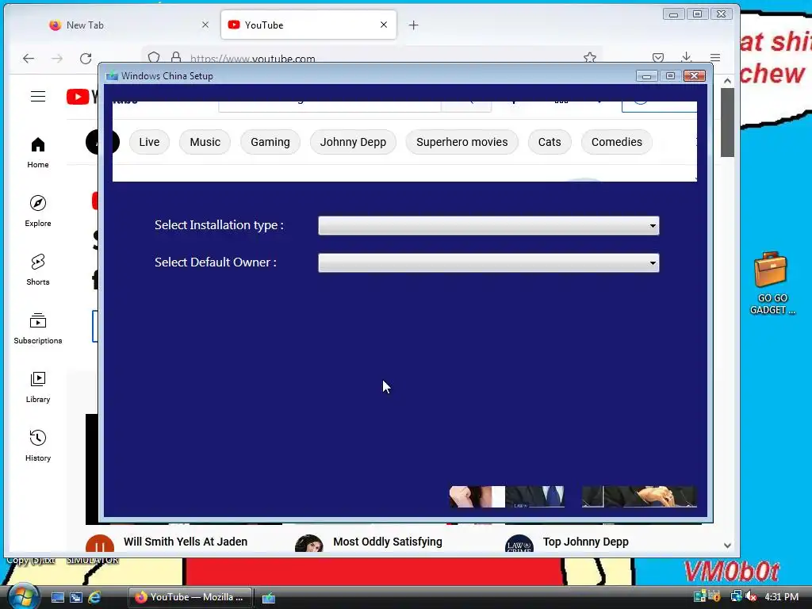Image resolution: width=812 pixels, height=609 pixels.
Task: Close the Windows China Setup window
Action: tap(695, 76)
